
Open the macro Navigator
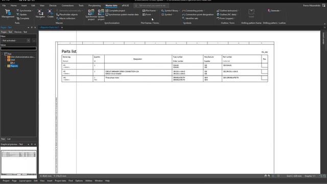click(x=40, y=14)
